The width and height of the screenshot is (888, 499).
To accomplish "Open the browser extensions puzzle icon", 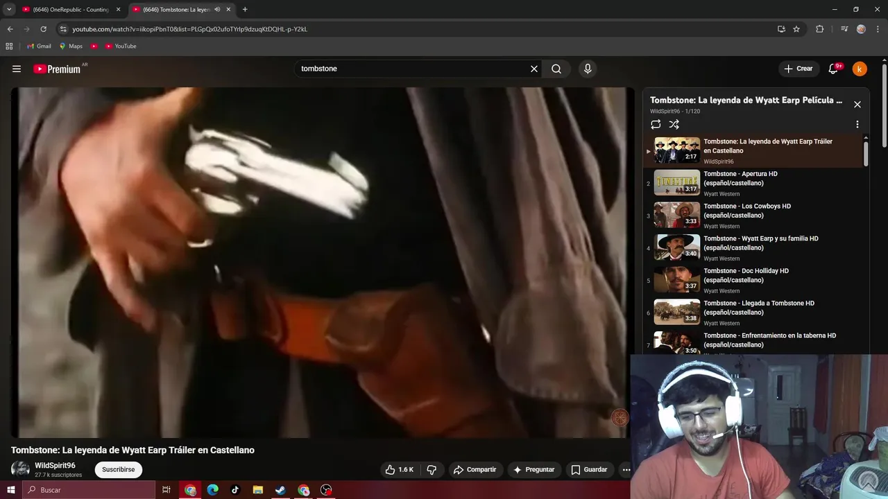I will click(x=819, y=29).
